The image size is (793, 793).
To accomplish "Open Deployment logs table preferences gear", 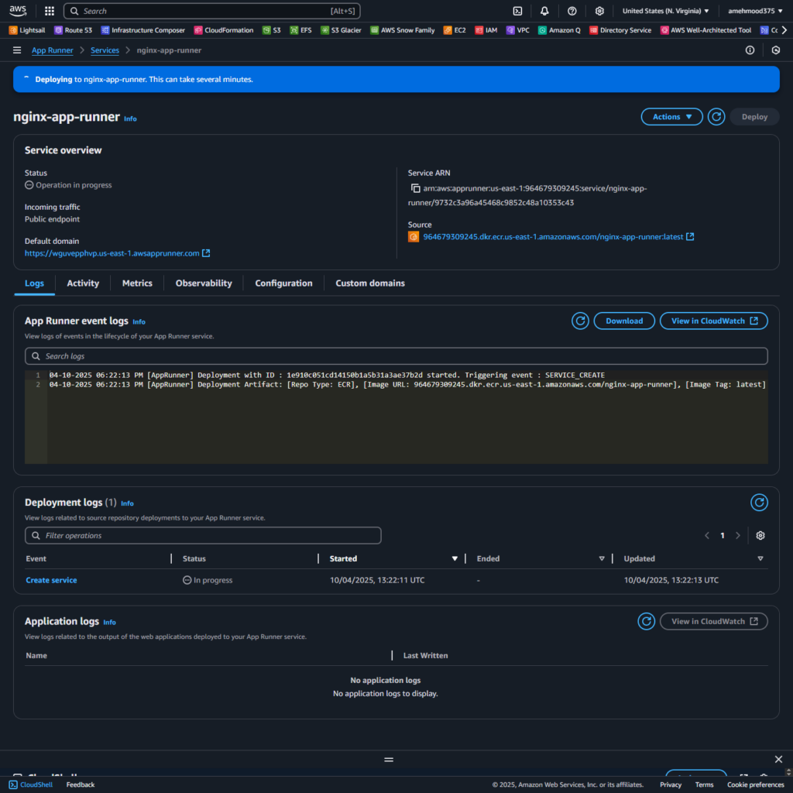I will click(760, 536).
